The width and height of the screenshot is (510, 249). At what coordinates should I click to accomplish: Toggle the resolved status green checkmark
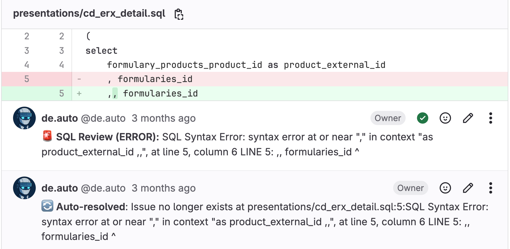[x=423, y=118]
